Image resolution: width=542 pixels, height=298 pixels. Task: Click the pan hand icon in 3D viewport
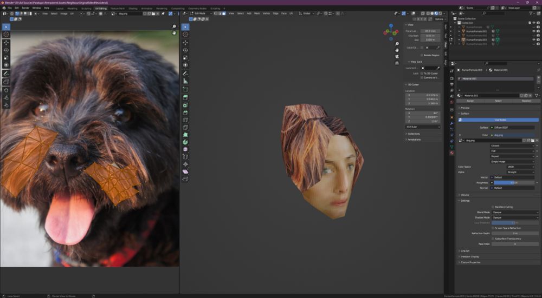397,50
